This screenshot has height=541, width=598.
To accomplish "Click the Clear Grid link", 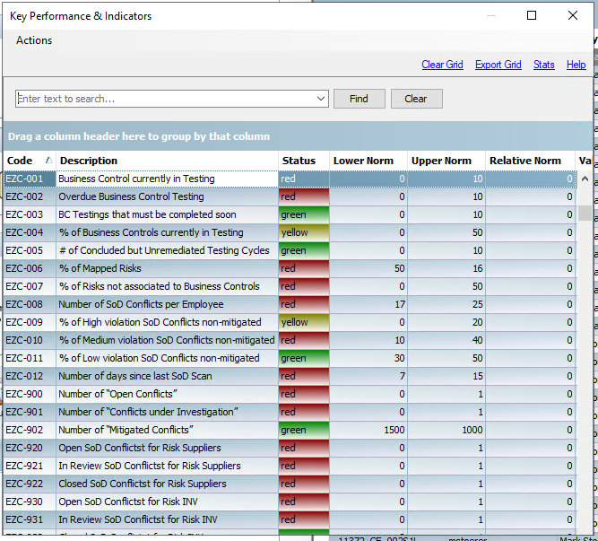I will pyautogui.click(x=442, y=65).
